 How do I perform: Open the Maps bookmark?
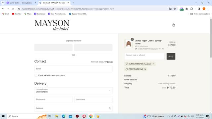point(28,14)
